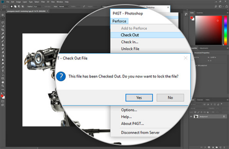This screenshot has width=229, height=149.
Task: Select the Clone Stamp tool
Action: 3,45
